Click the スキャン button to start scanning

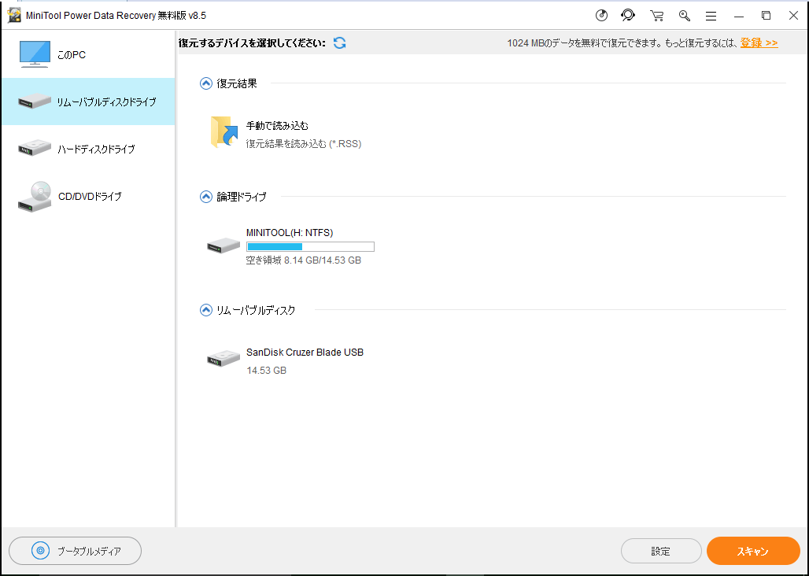point(752,551)
